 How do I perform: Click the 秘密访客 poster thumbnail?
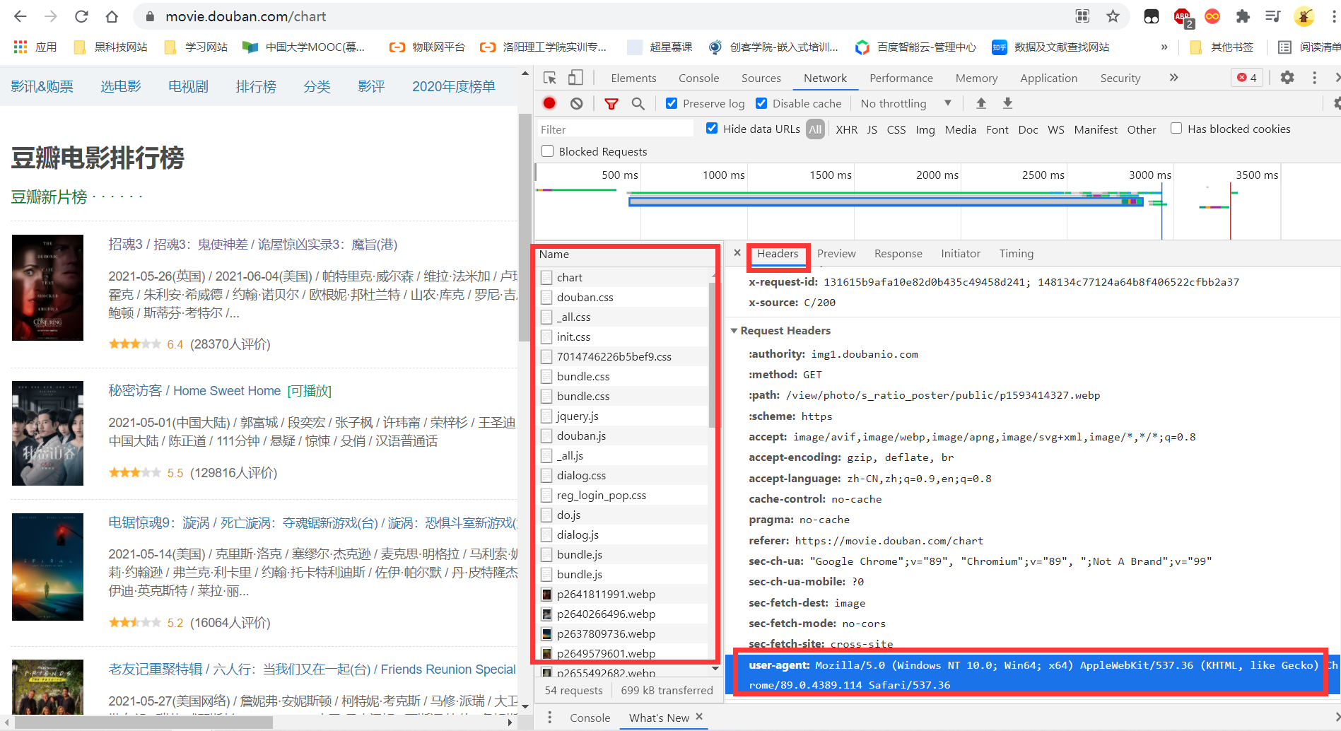[x=47, y=433]
